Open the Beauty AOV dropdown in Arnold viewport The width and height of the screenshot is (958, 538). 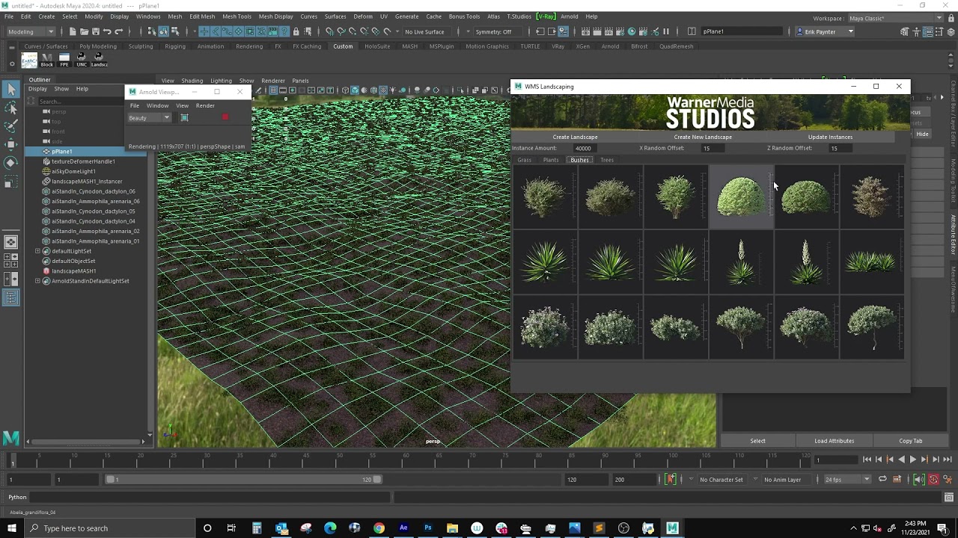coord(149,118)
